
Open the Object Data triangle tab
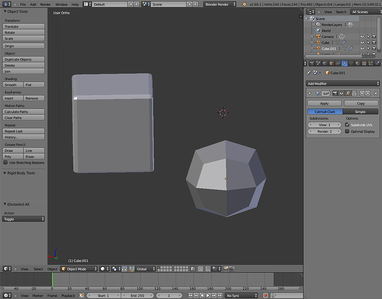(351, 63)
